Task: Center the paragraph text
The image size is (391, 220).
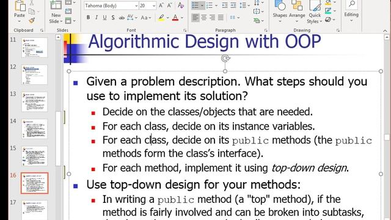Action: coord(203,18)
